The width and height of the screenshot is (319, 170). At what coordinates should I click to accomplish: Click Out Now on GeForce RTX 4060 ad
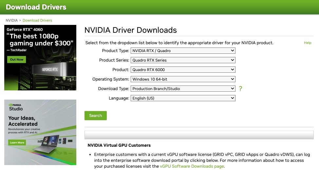click(x=17, y=59)
